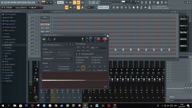Viewport: 192px width, 108px height.
Task: Open the Line snap dropdown in toolbar
Action: 91,7
